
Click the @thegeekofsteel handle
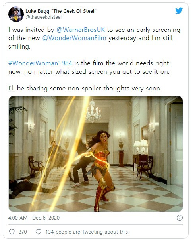tap(43, 17)
